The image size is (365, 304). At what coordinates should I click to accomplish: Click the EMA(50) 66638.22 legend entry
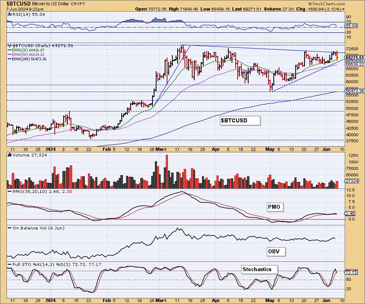tap(26, 54)
